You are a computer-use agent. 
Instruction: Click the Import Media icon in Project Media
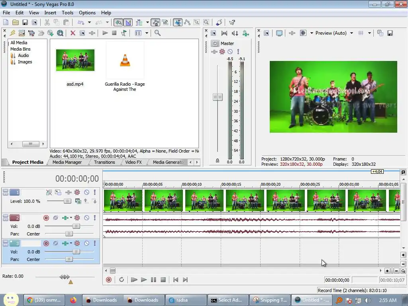tap(22, 33)
